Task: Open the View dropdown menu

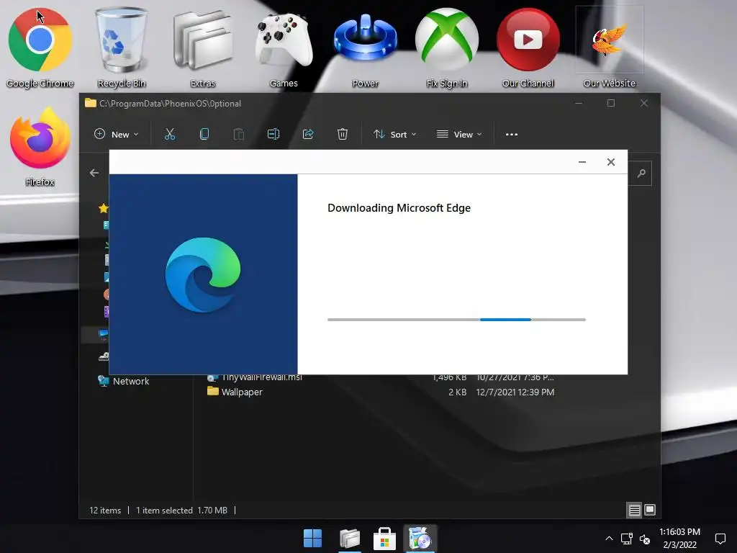Action: point(459,135)
